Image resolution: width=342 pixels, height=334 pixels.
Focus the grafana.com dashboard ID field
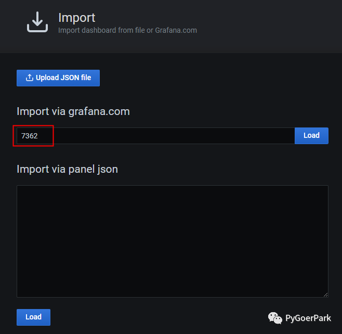coord(156,136)
